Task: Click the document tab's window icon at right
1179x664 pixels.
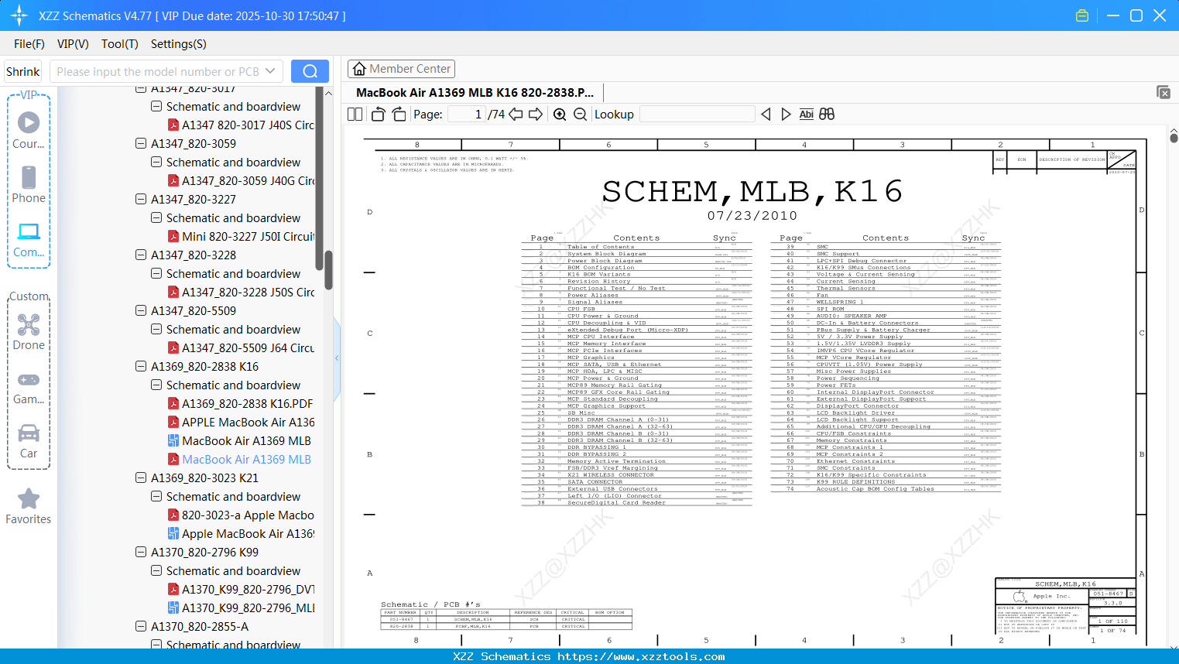Action: tap(1164, 92)
